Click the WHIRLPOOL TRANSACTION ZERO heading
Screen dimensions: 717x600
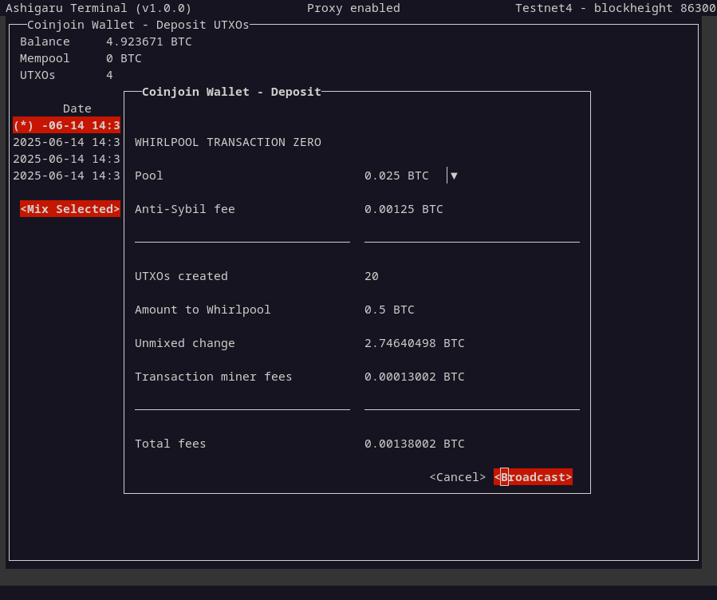228,142
